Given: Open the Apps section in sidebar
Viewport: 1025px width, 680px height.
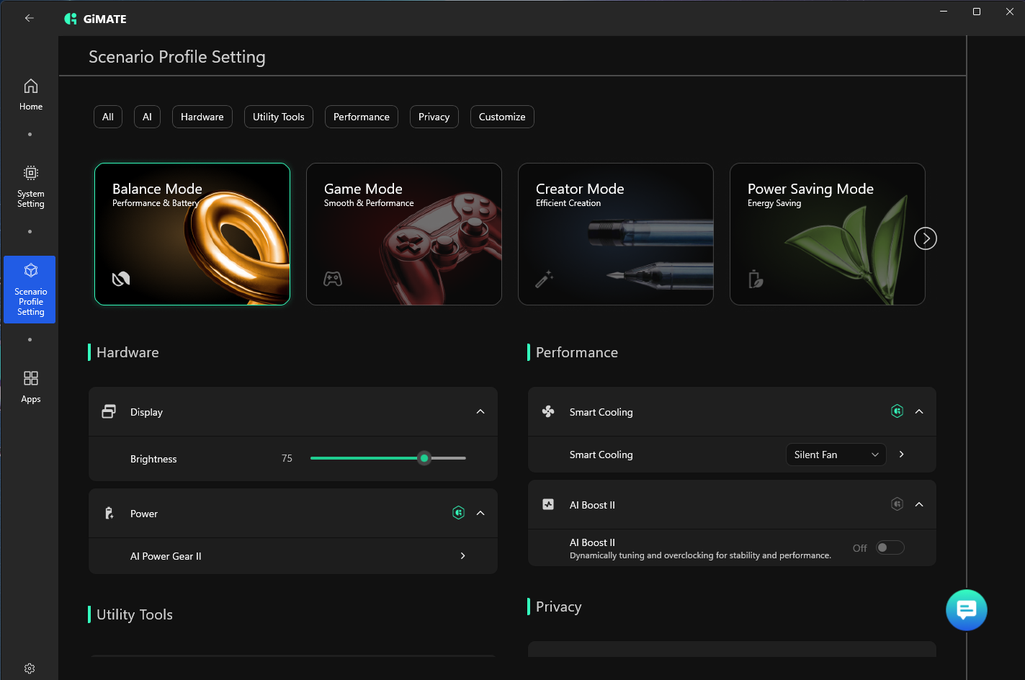Looking at the screenshot, I should click(x=30, y=387).
